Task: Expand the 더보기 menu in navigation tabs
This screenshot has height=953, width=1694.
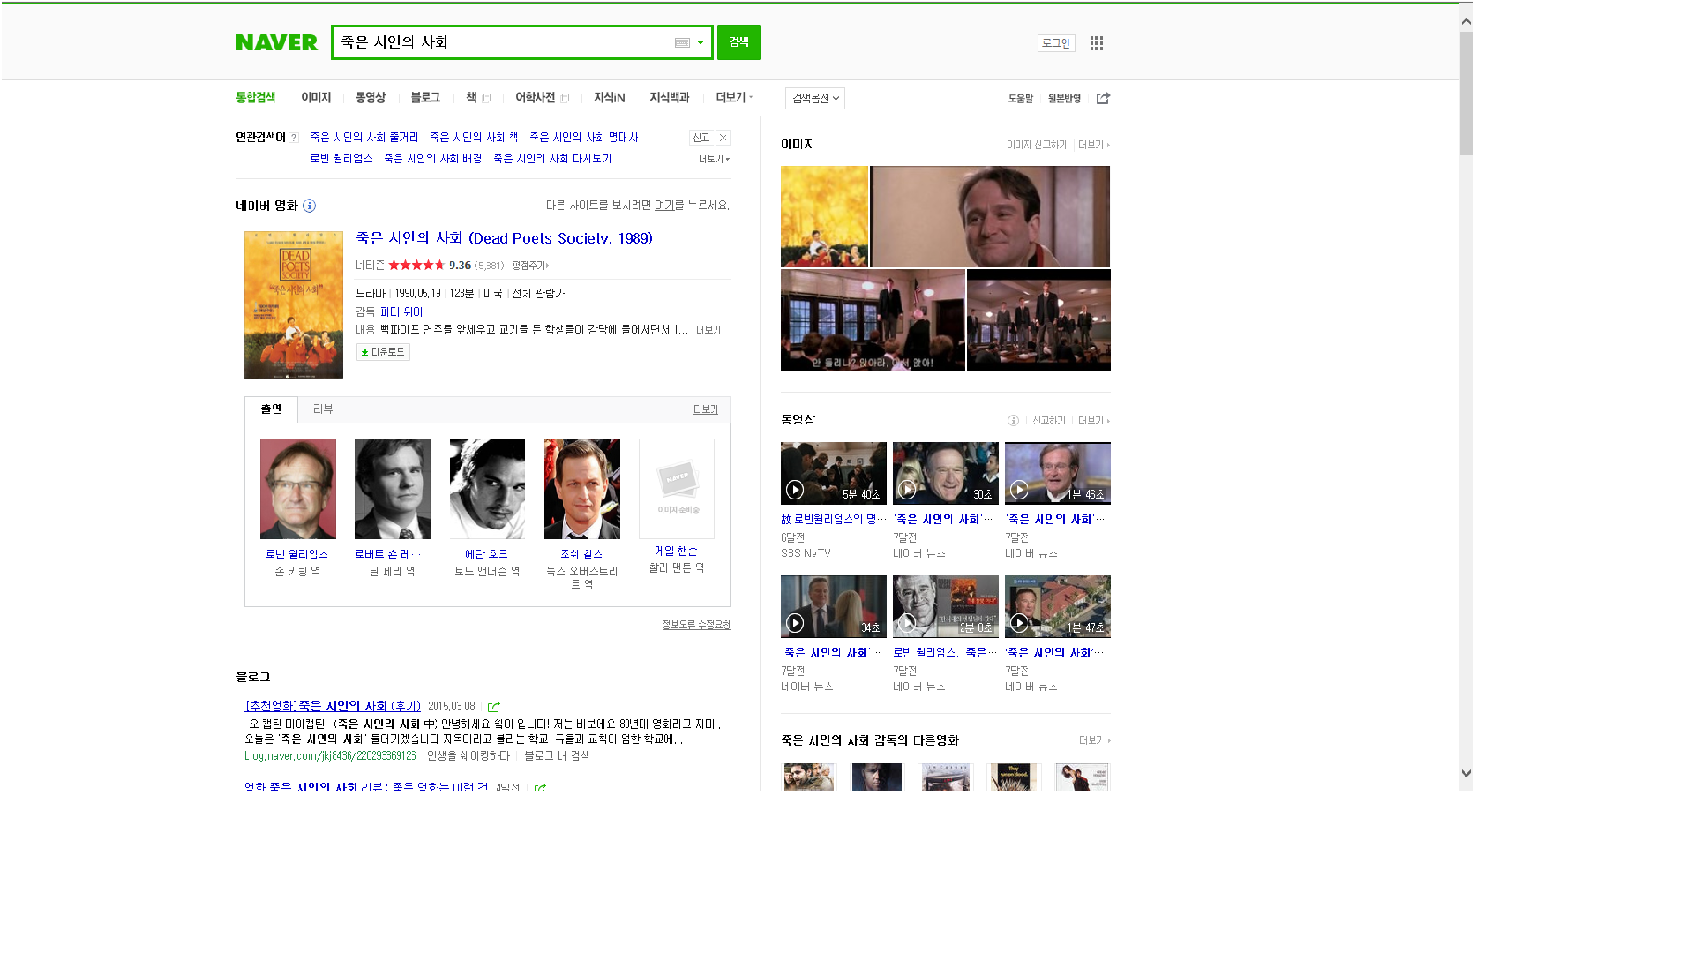Action: click(x=734, y=97)
